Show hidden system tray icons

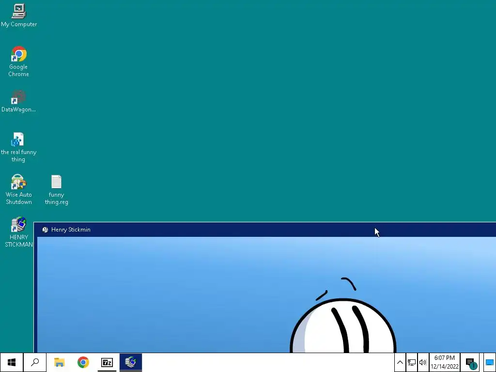click(400, 362)
